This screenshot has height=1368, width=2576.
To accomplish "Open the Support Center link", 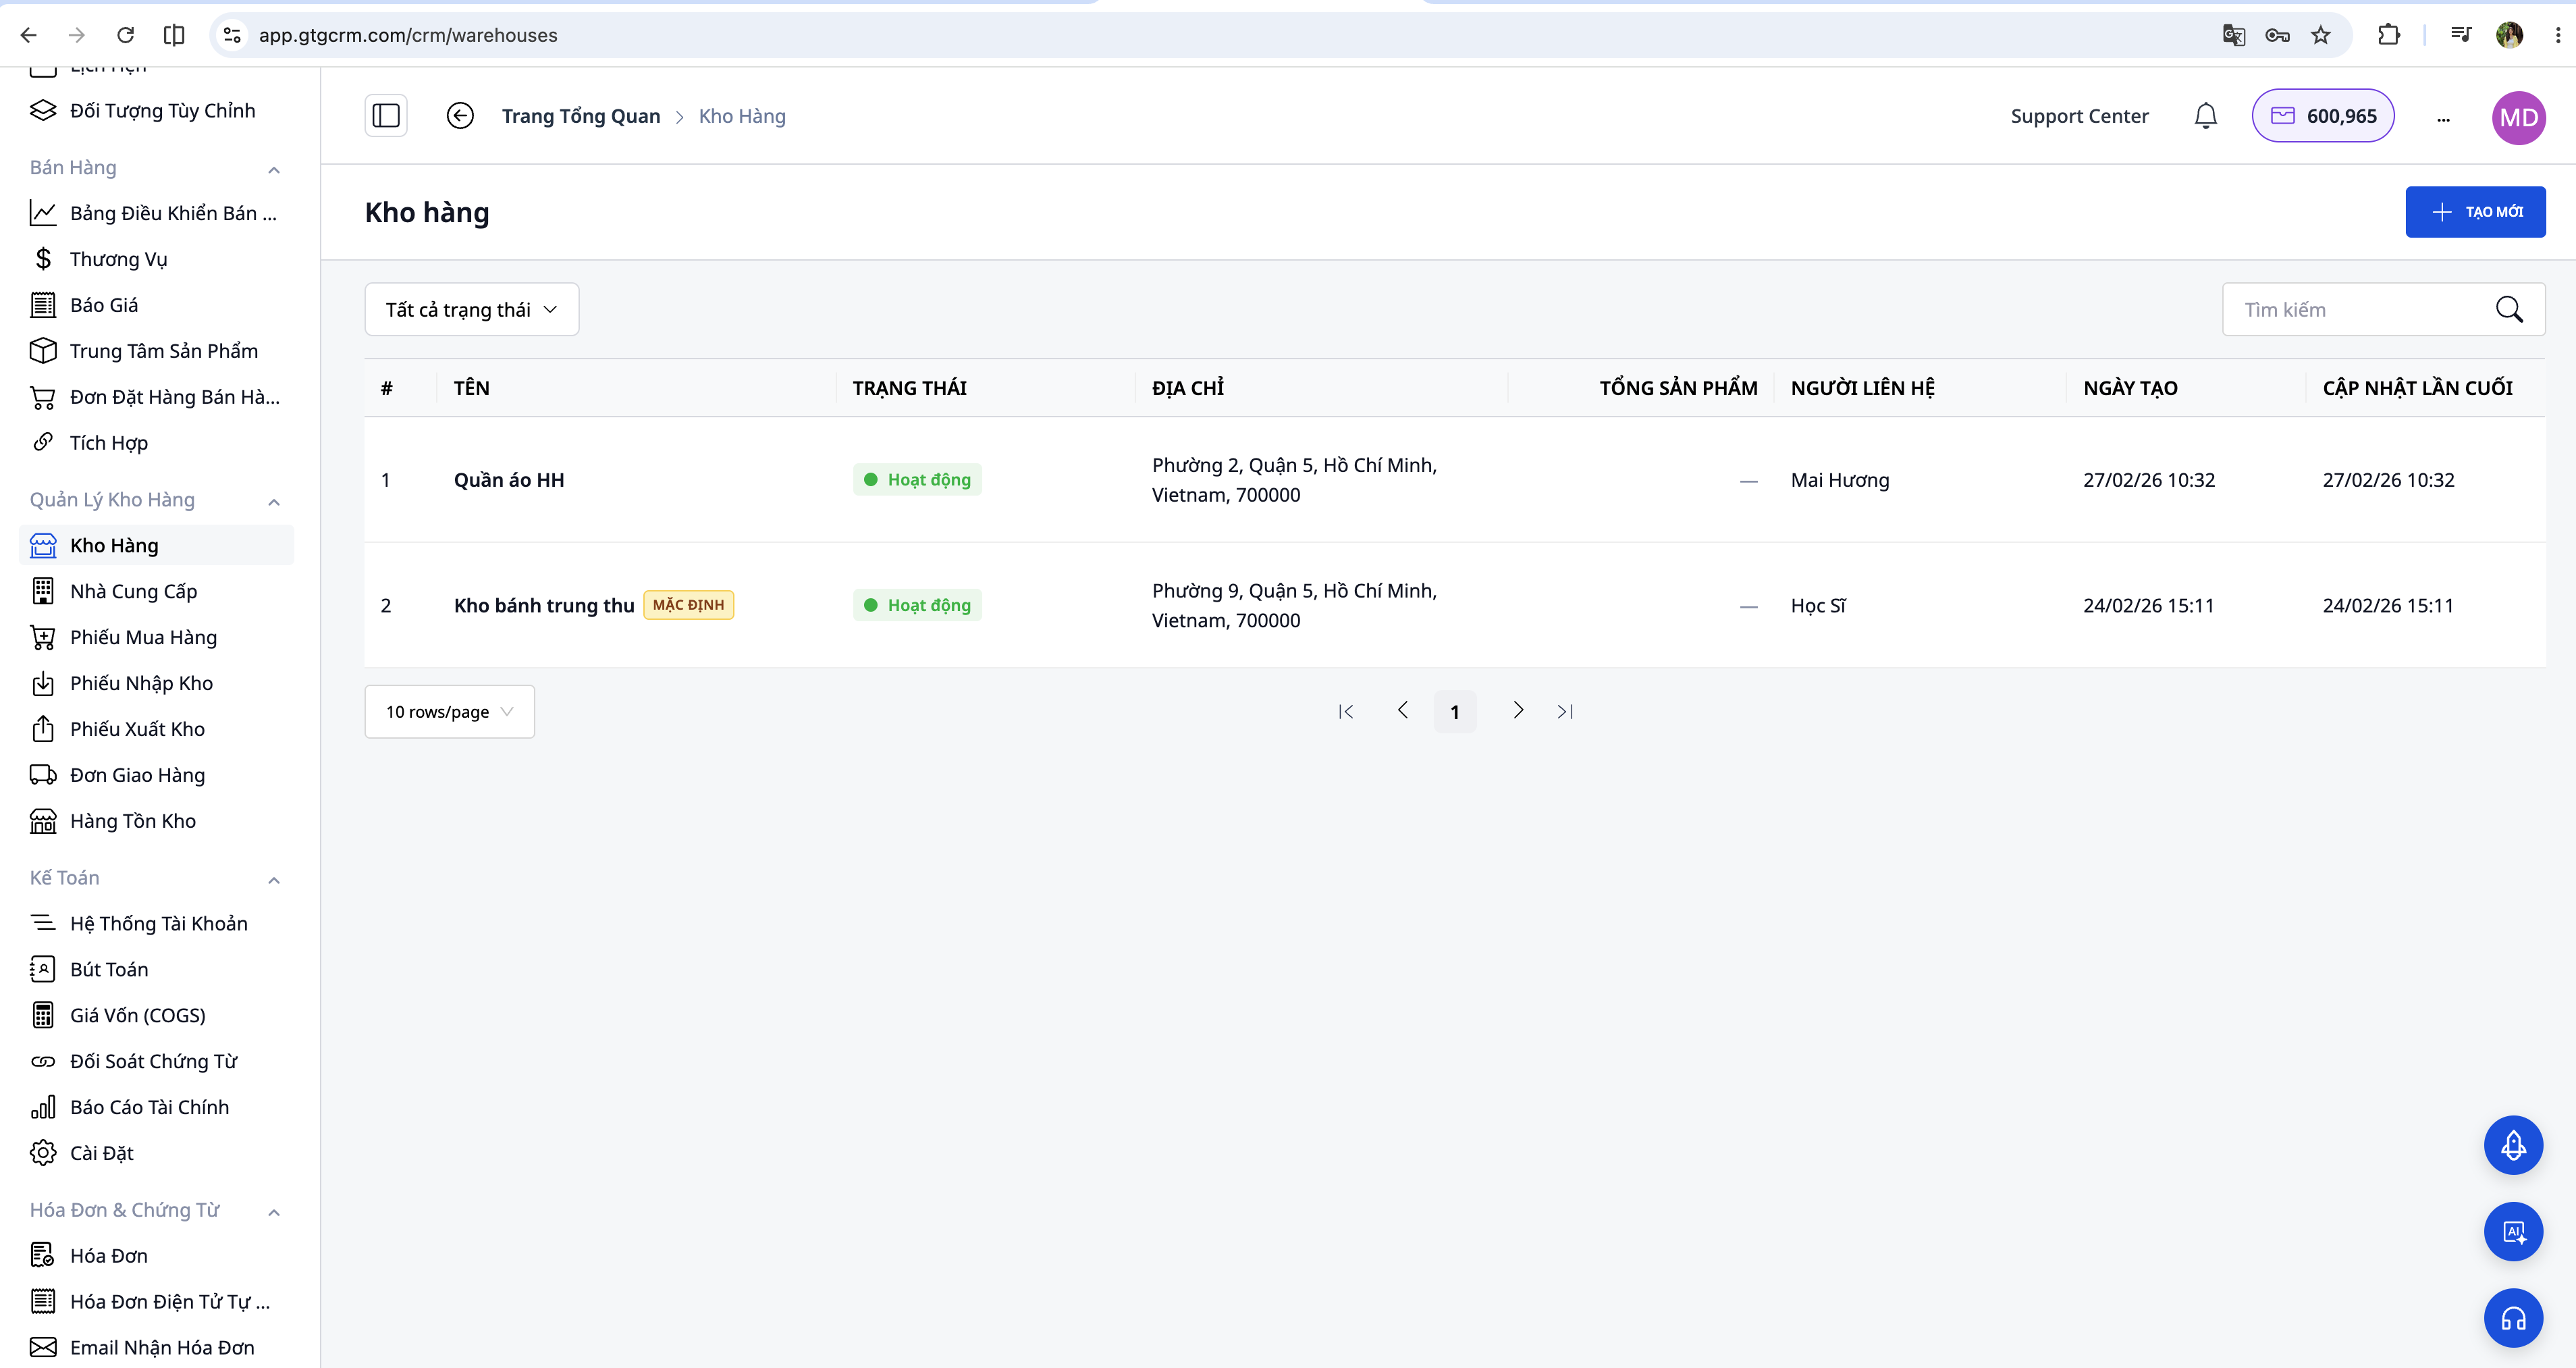I will [x=2079, y=116].
